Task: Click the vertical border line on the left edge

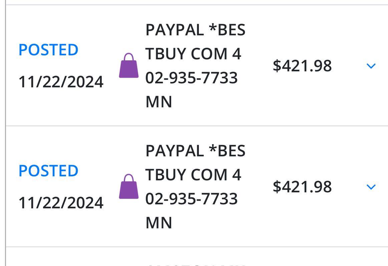Action: click(6, 133)
